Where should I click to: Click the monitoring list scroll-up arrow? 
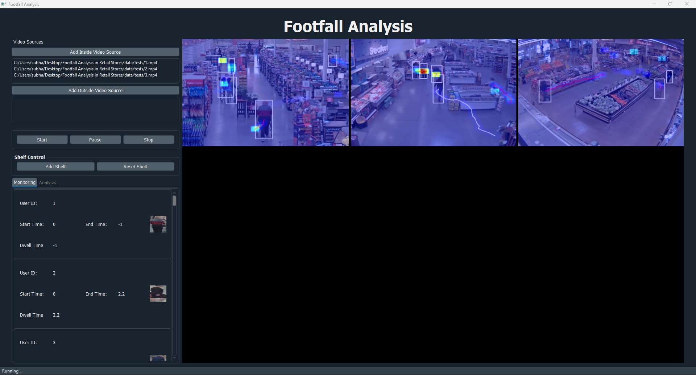click(x=174, y=193)
